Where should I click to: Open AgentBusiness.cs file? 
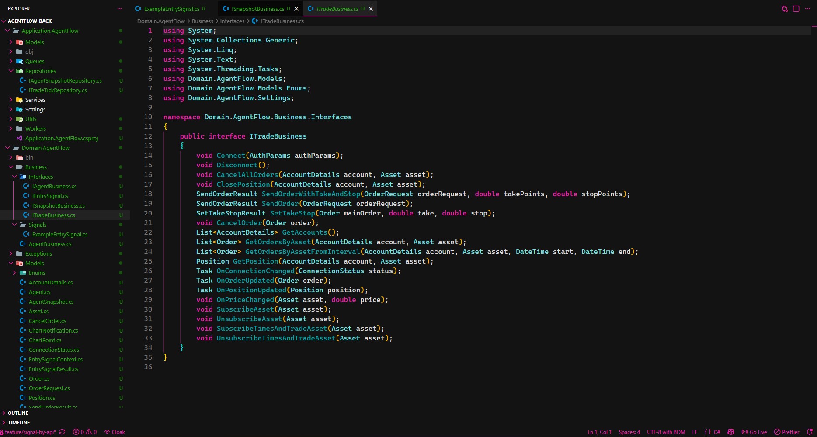(65, 244)
